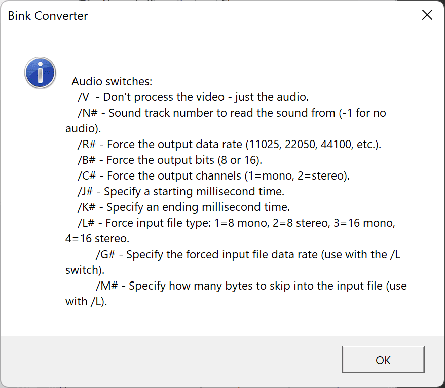This screenshot has height=388, width=445.
Task: Close the Bink Converter dialog
Action: pos(427,15)
